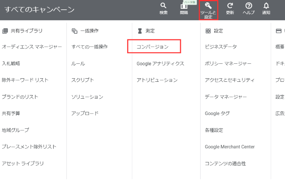
Task: Open アセット ライブラリ
Action: coord(23,164)
